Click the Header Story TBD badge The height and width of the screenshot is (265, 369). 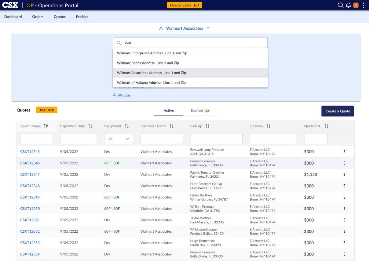184,5
